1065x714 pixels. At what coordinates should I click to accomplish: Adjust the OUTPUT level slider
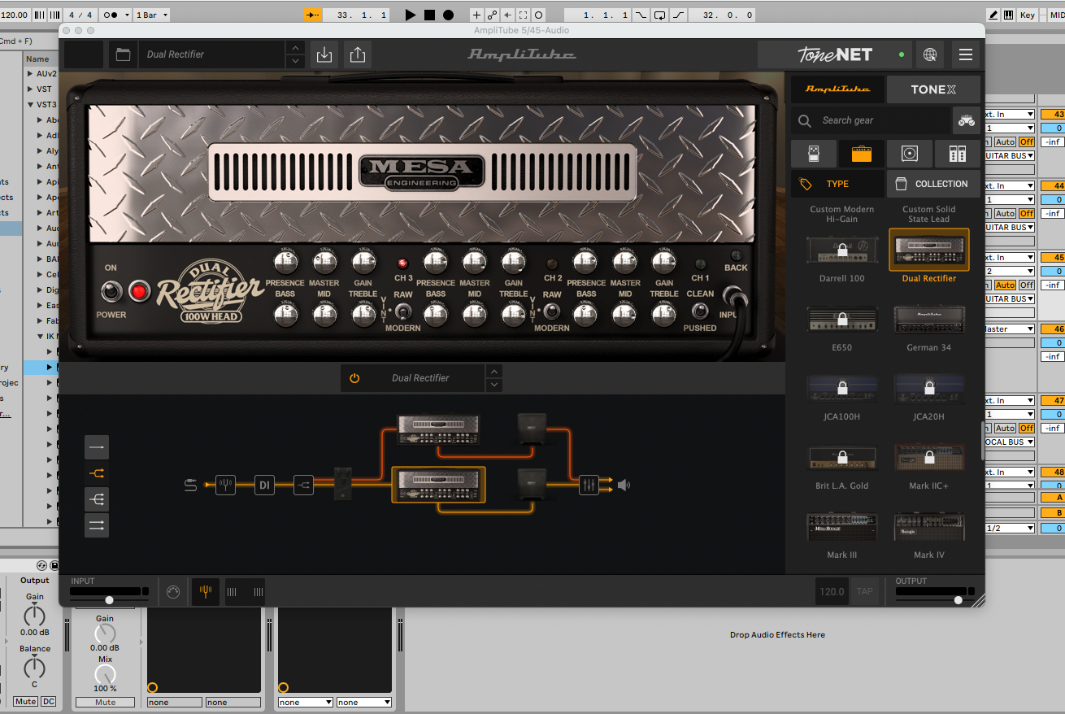[x=958, y=600]
